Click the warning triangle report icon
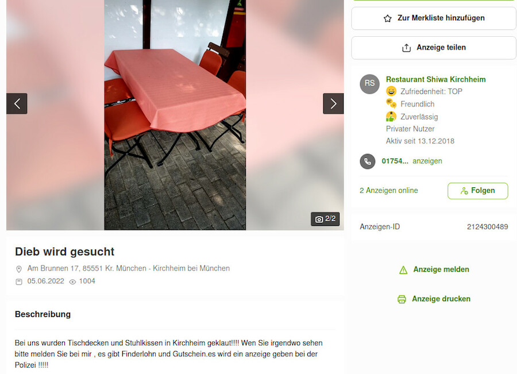This screenshot has width=517, height=374. [x=403, y=270]
